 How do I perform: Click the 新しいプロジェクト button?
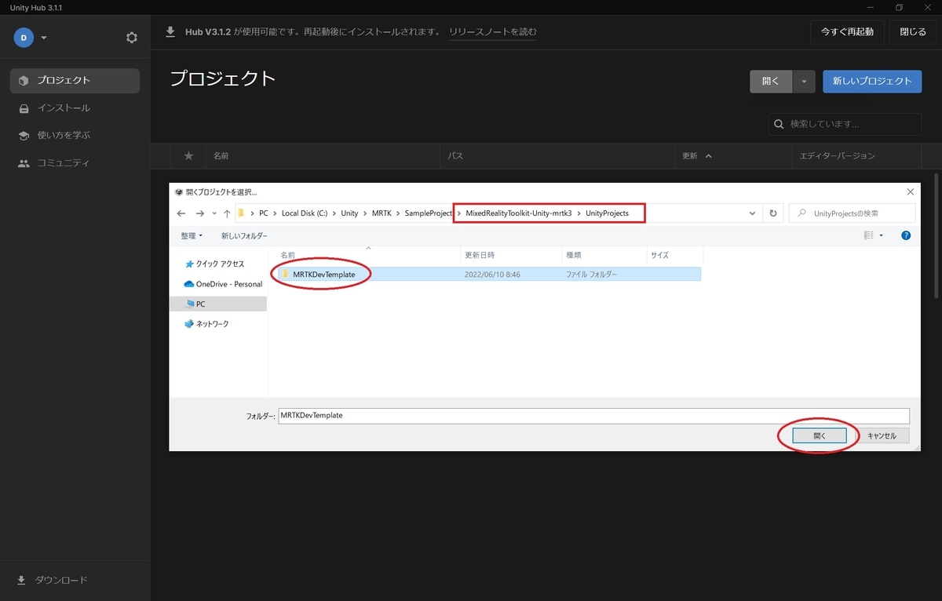(x=872, y=81)
